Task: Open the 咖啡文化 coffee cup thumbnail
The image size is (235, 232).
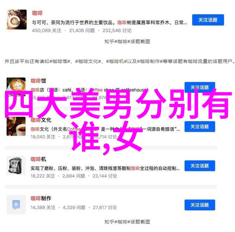Action: (16, 127)
